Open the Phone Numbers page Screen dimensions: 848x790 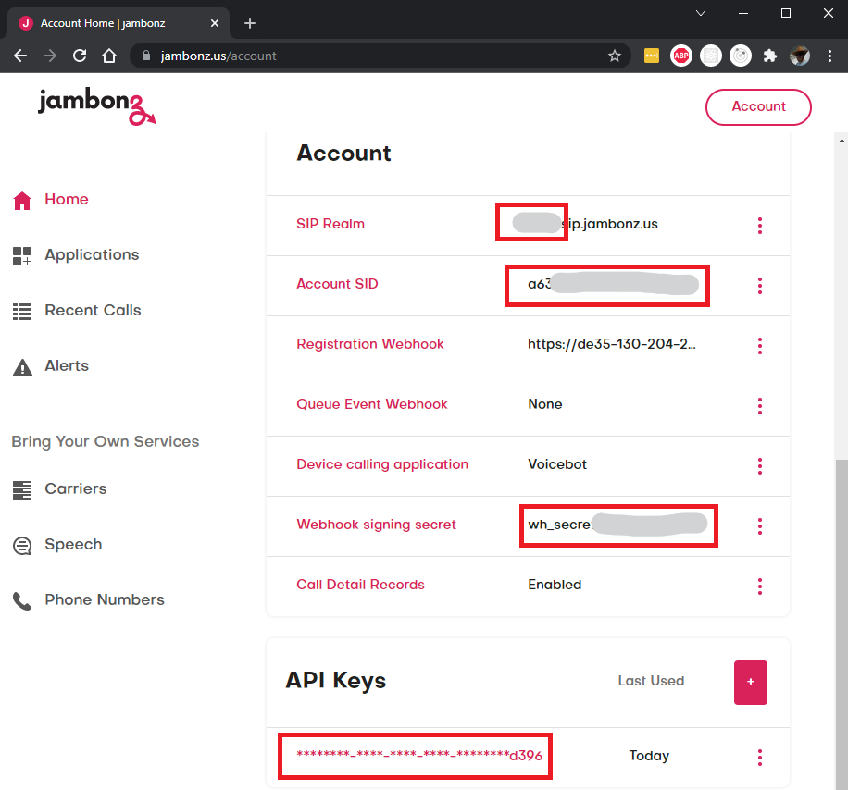coord(88,600)
